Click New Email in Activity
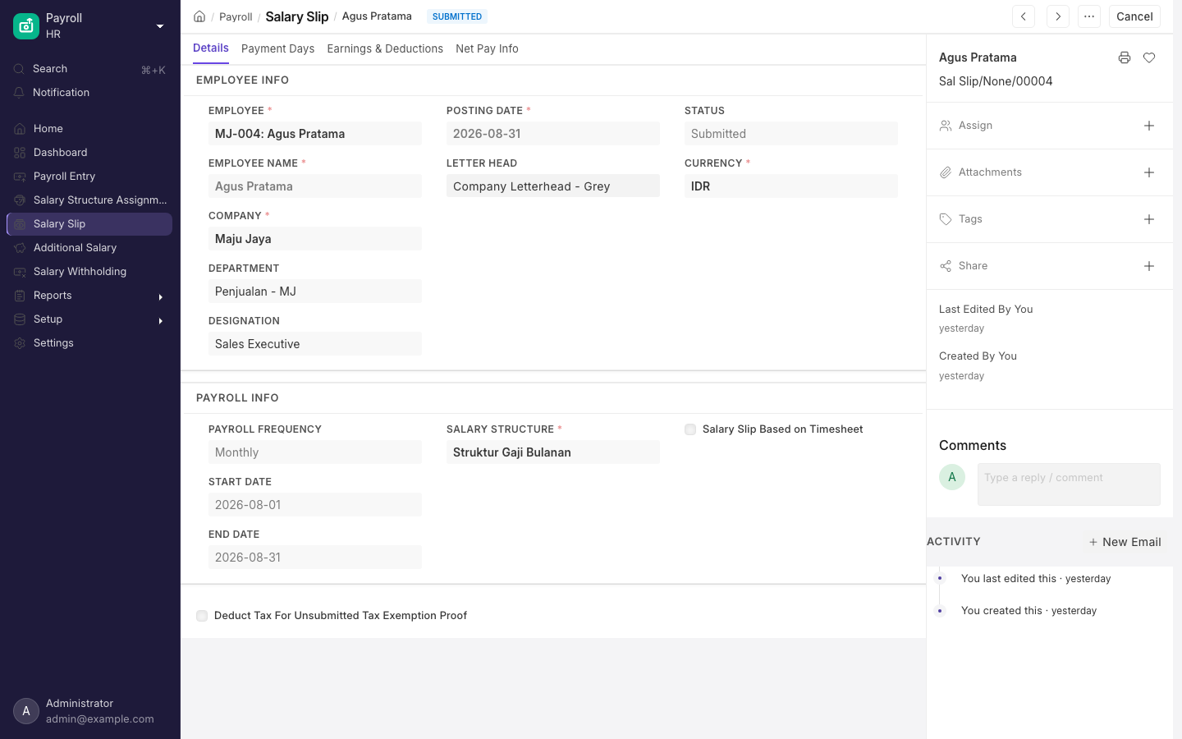Image resolution: width=1182 pixels, height=739 pixels. 1125,542
